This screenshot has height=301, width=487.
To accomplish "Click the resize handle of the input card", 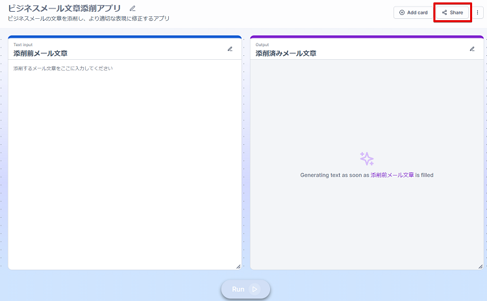I will [238, 266].
